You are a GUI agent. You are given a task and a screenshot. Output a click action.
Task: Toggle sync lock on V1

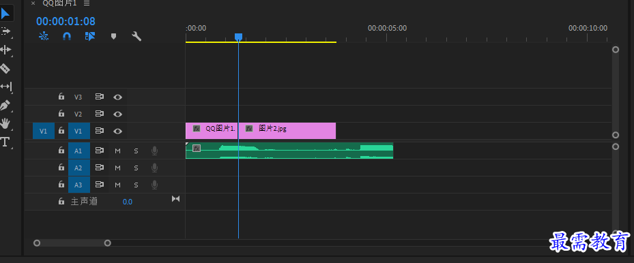tap(100, 131)
